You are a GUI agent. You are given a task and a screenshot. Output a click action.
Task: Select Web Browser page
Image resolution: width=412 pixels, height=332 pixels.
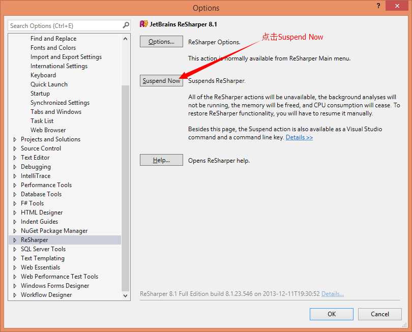[48, 130]
